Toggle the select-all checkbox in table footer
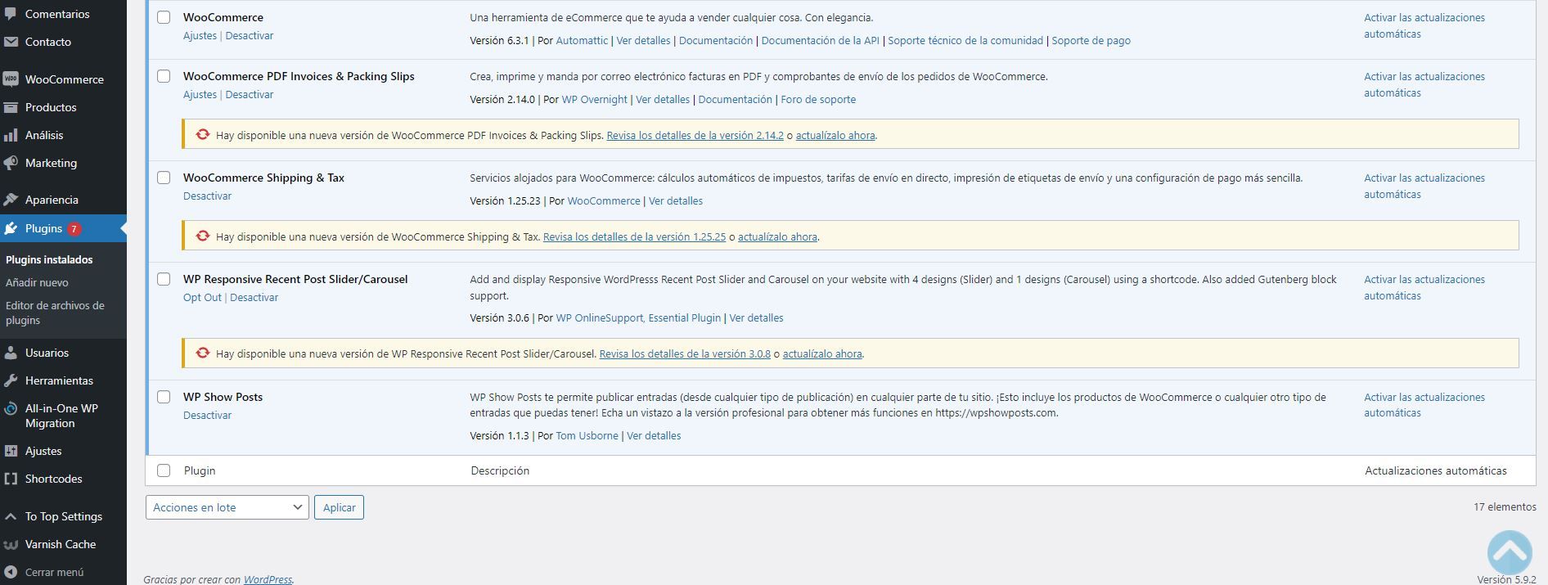The image size is (1548, 585). (164, 470)
